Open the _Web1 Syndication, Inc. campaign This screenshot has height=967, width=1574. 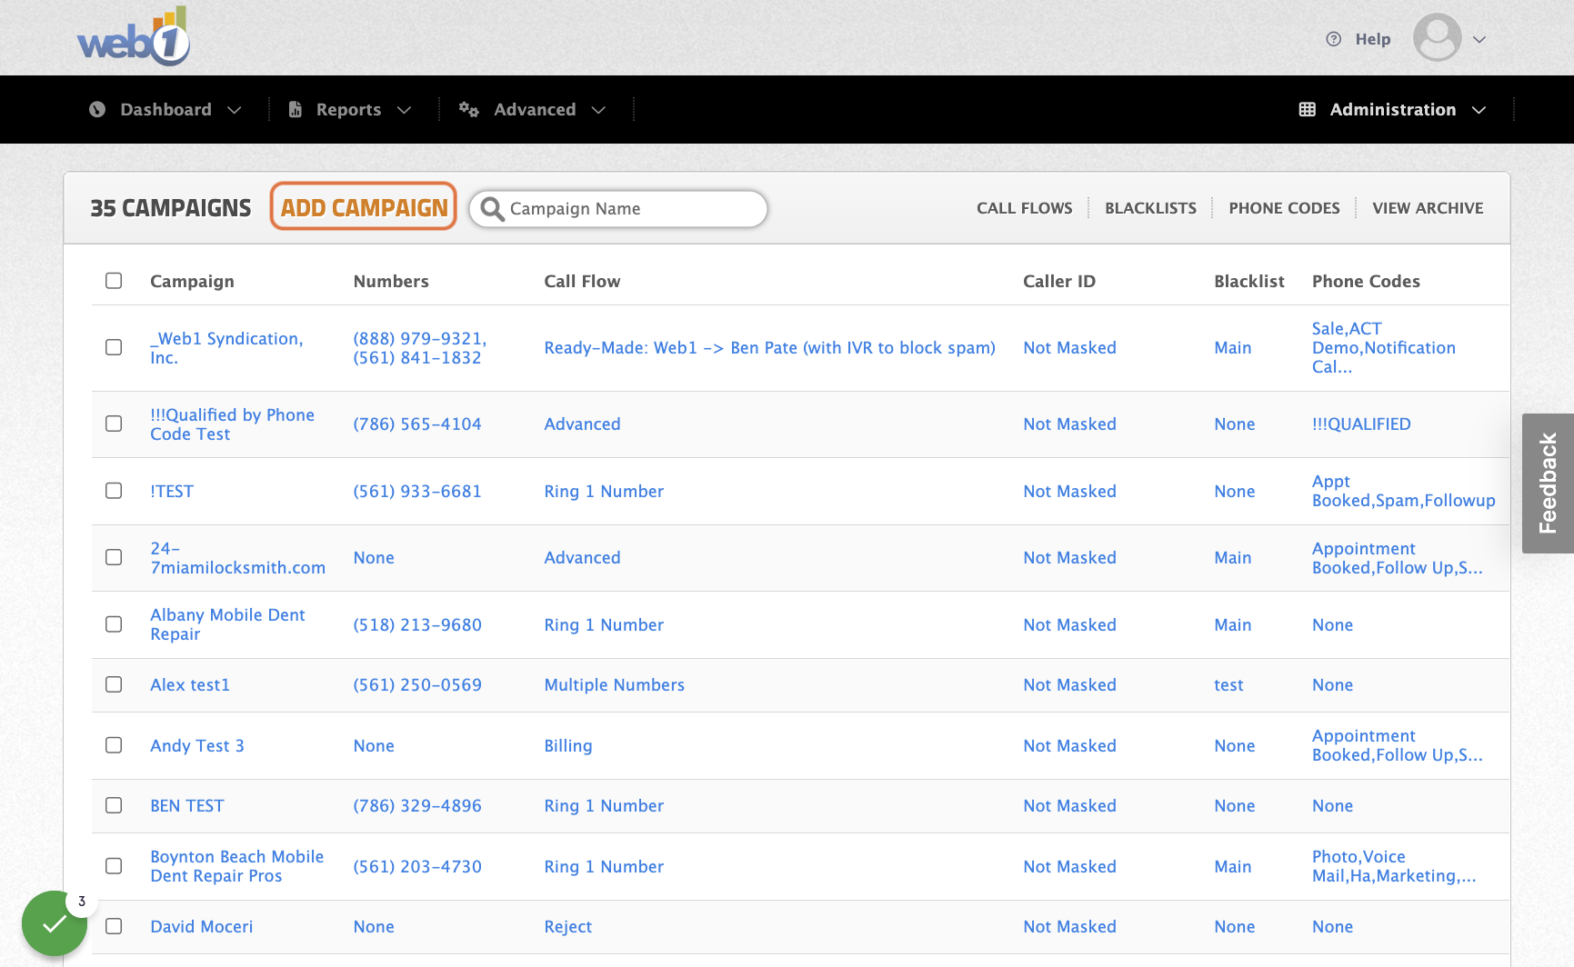[x=226, y=348]
